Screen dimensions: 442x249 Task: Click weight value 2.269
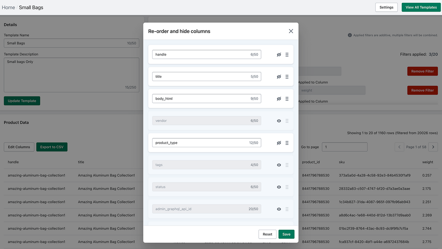coord(427,215)
